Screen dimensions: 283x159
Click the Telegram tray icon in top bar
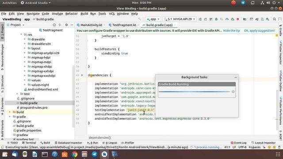(x=243, y=3)
